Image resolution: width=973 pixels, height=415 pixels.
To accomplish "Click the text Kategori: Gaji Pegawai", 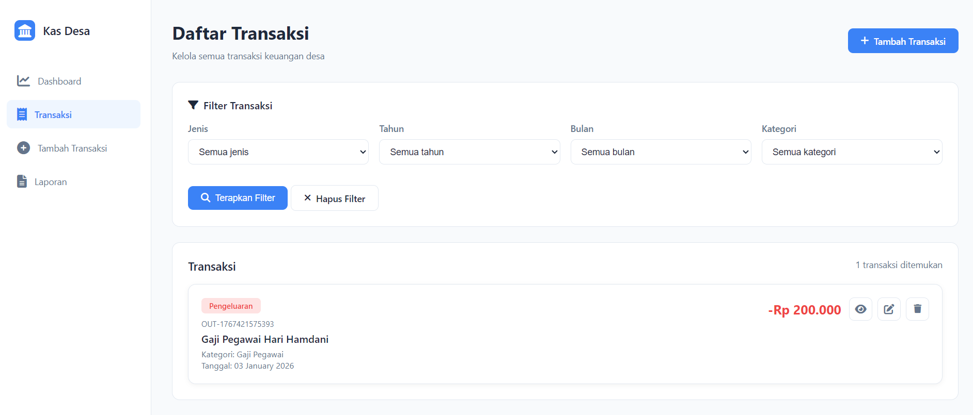I will 242,354.
